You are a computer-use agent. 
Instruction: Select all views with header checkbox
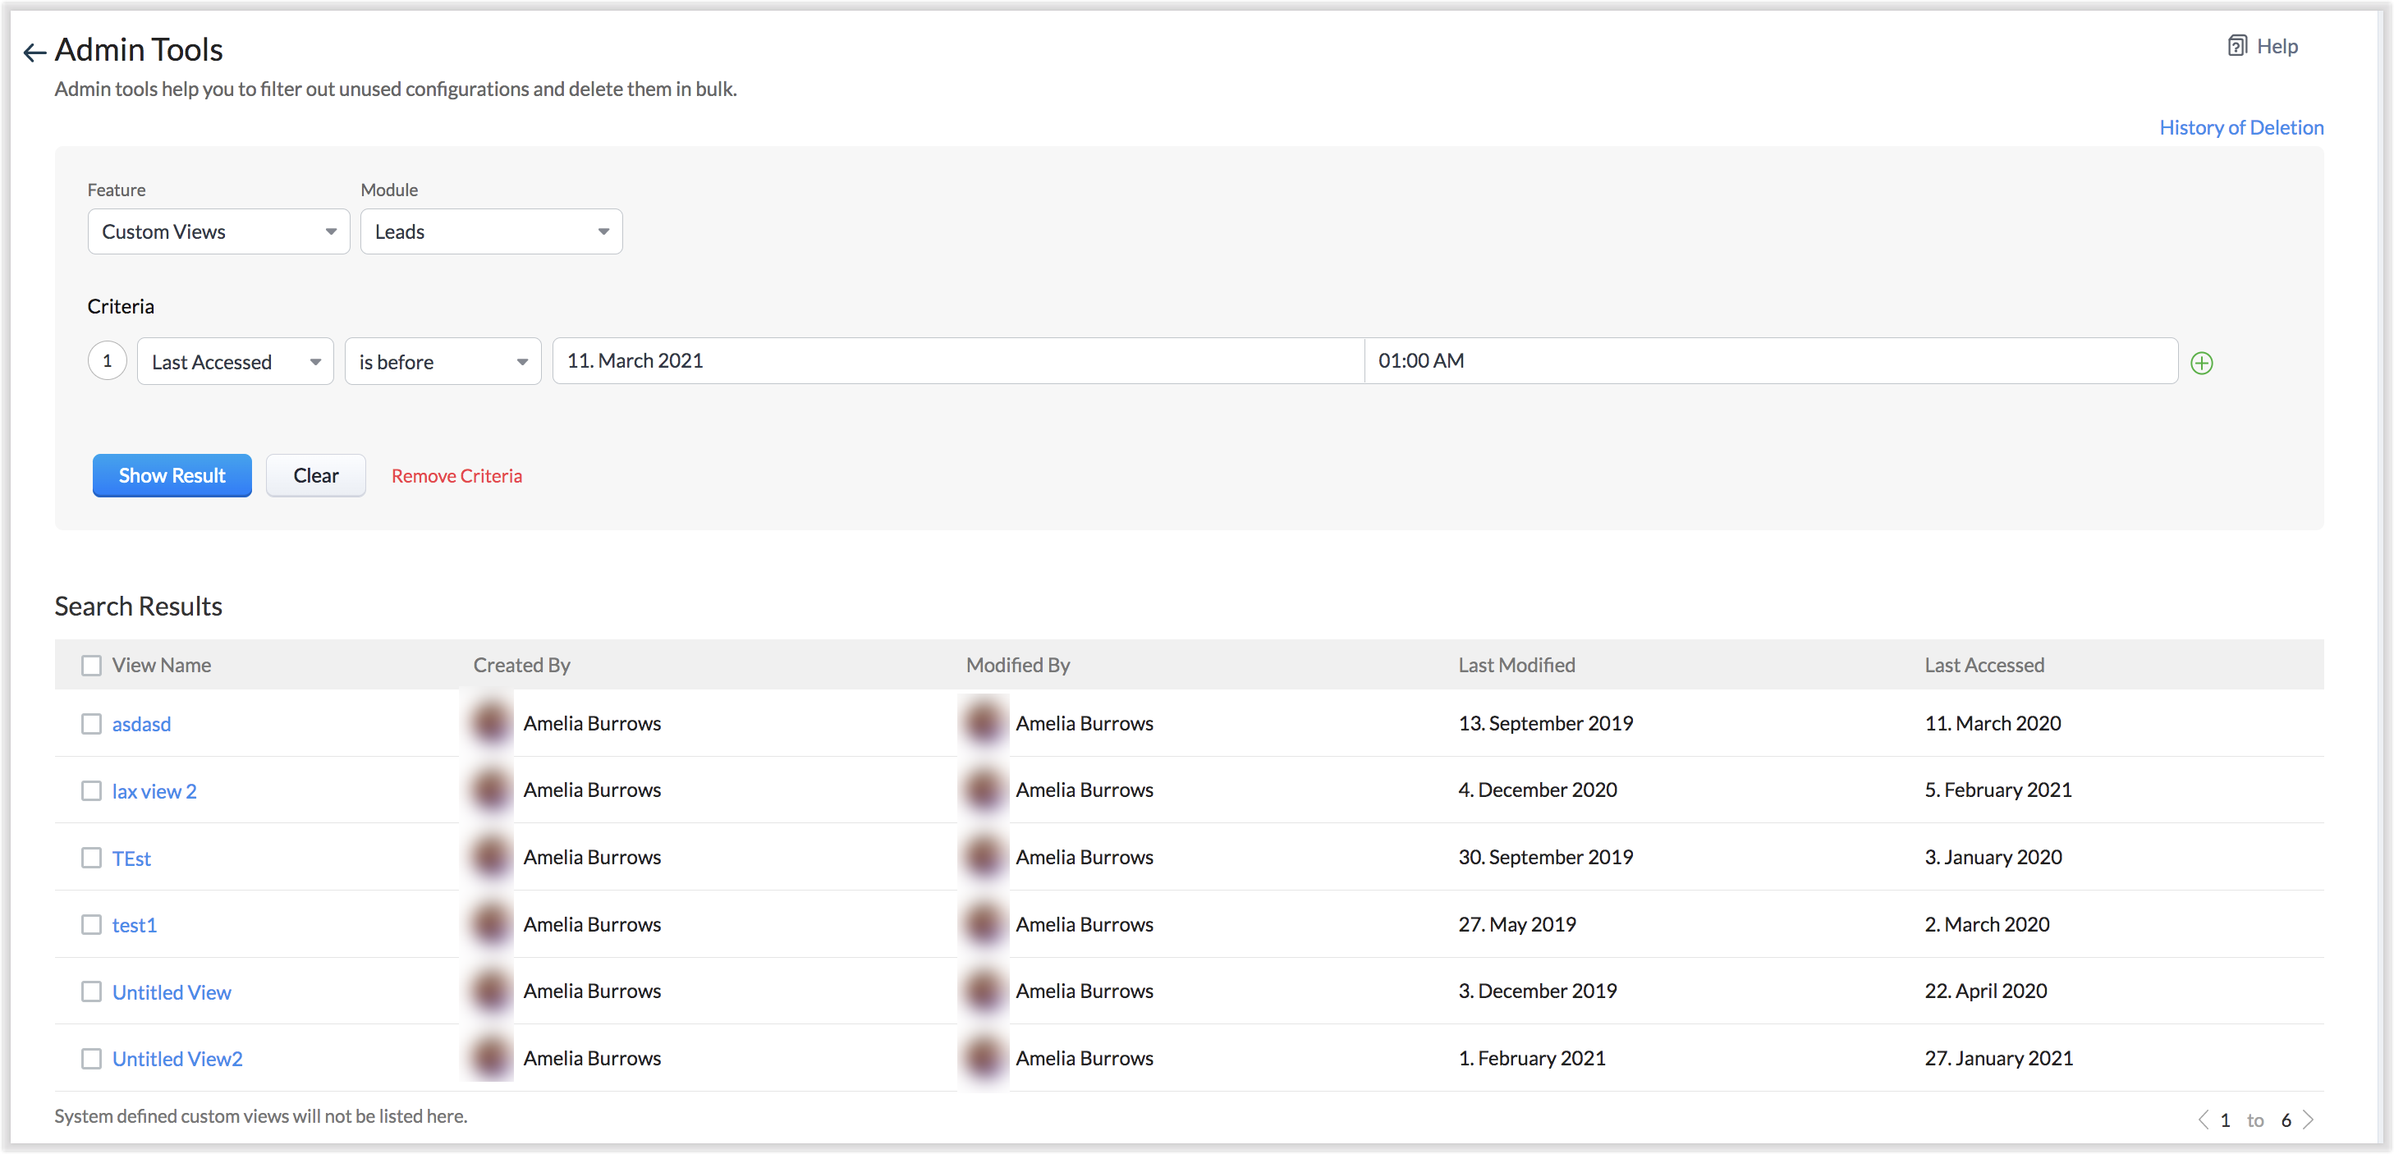[91, 666]
